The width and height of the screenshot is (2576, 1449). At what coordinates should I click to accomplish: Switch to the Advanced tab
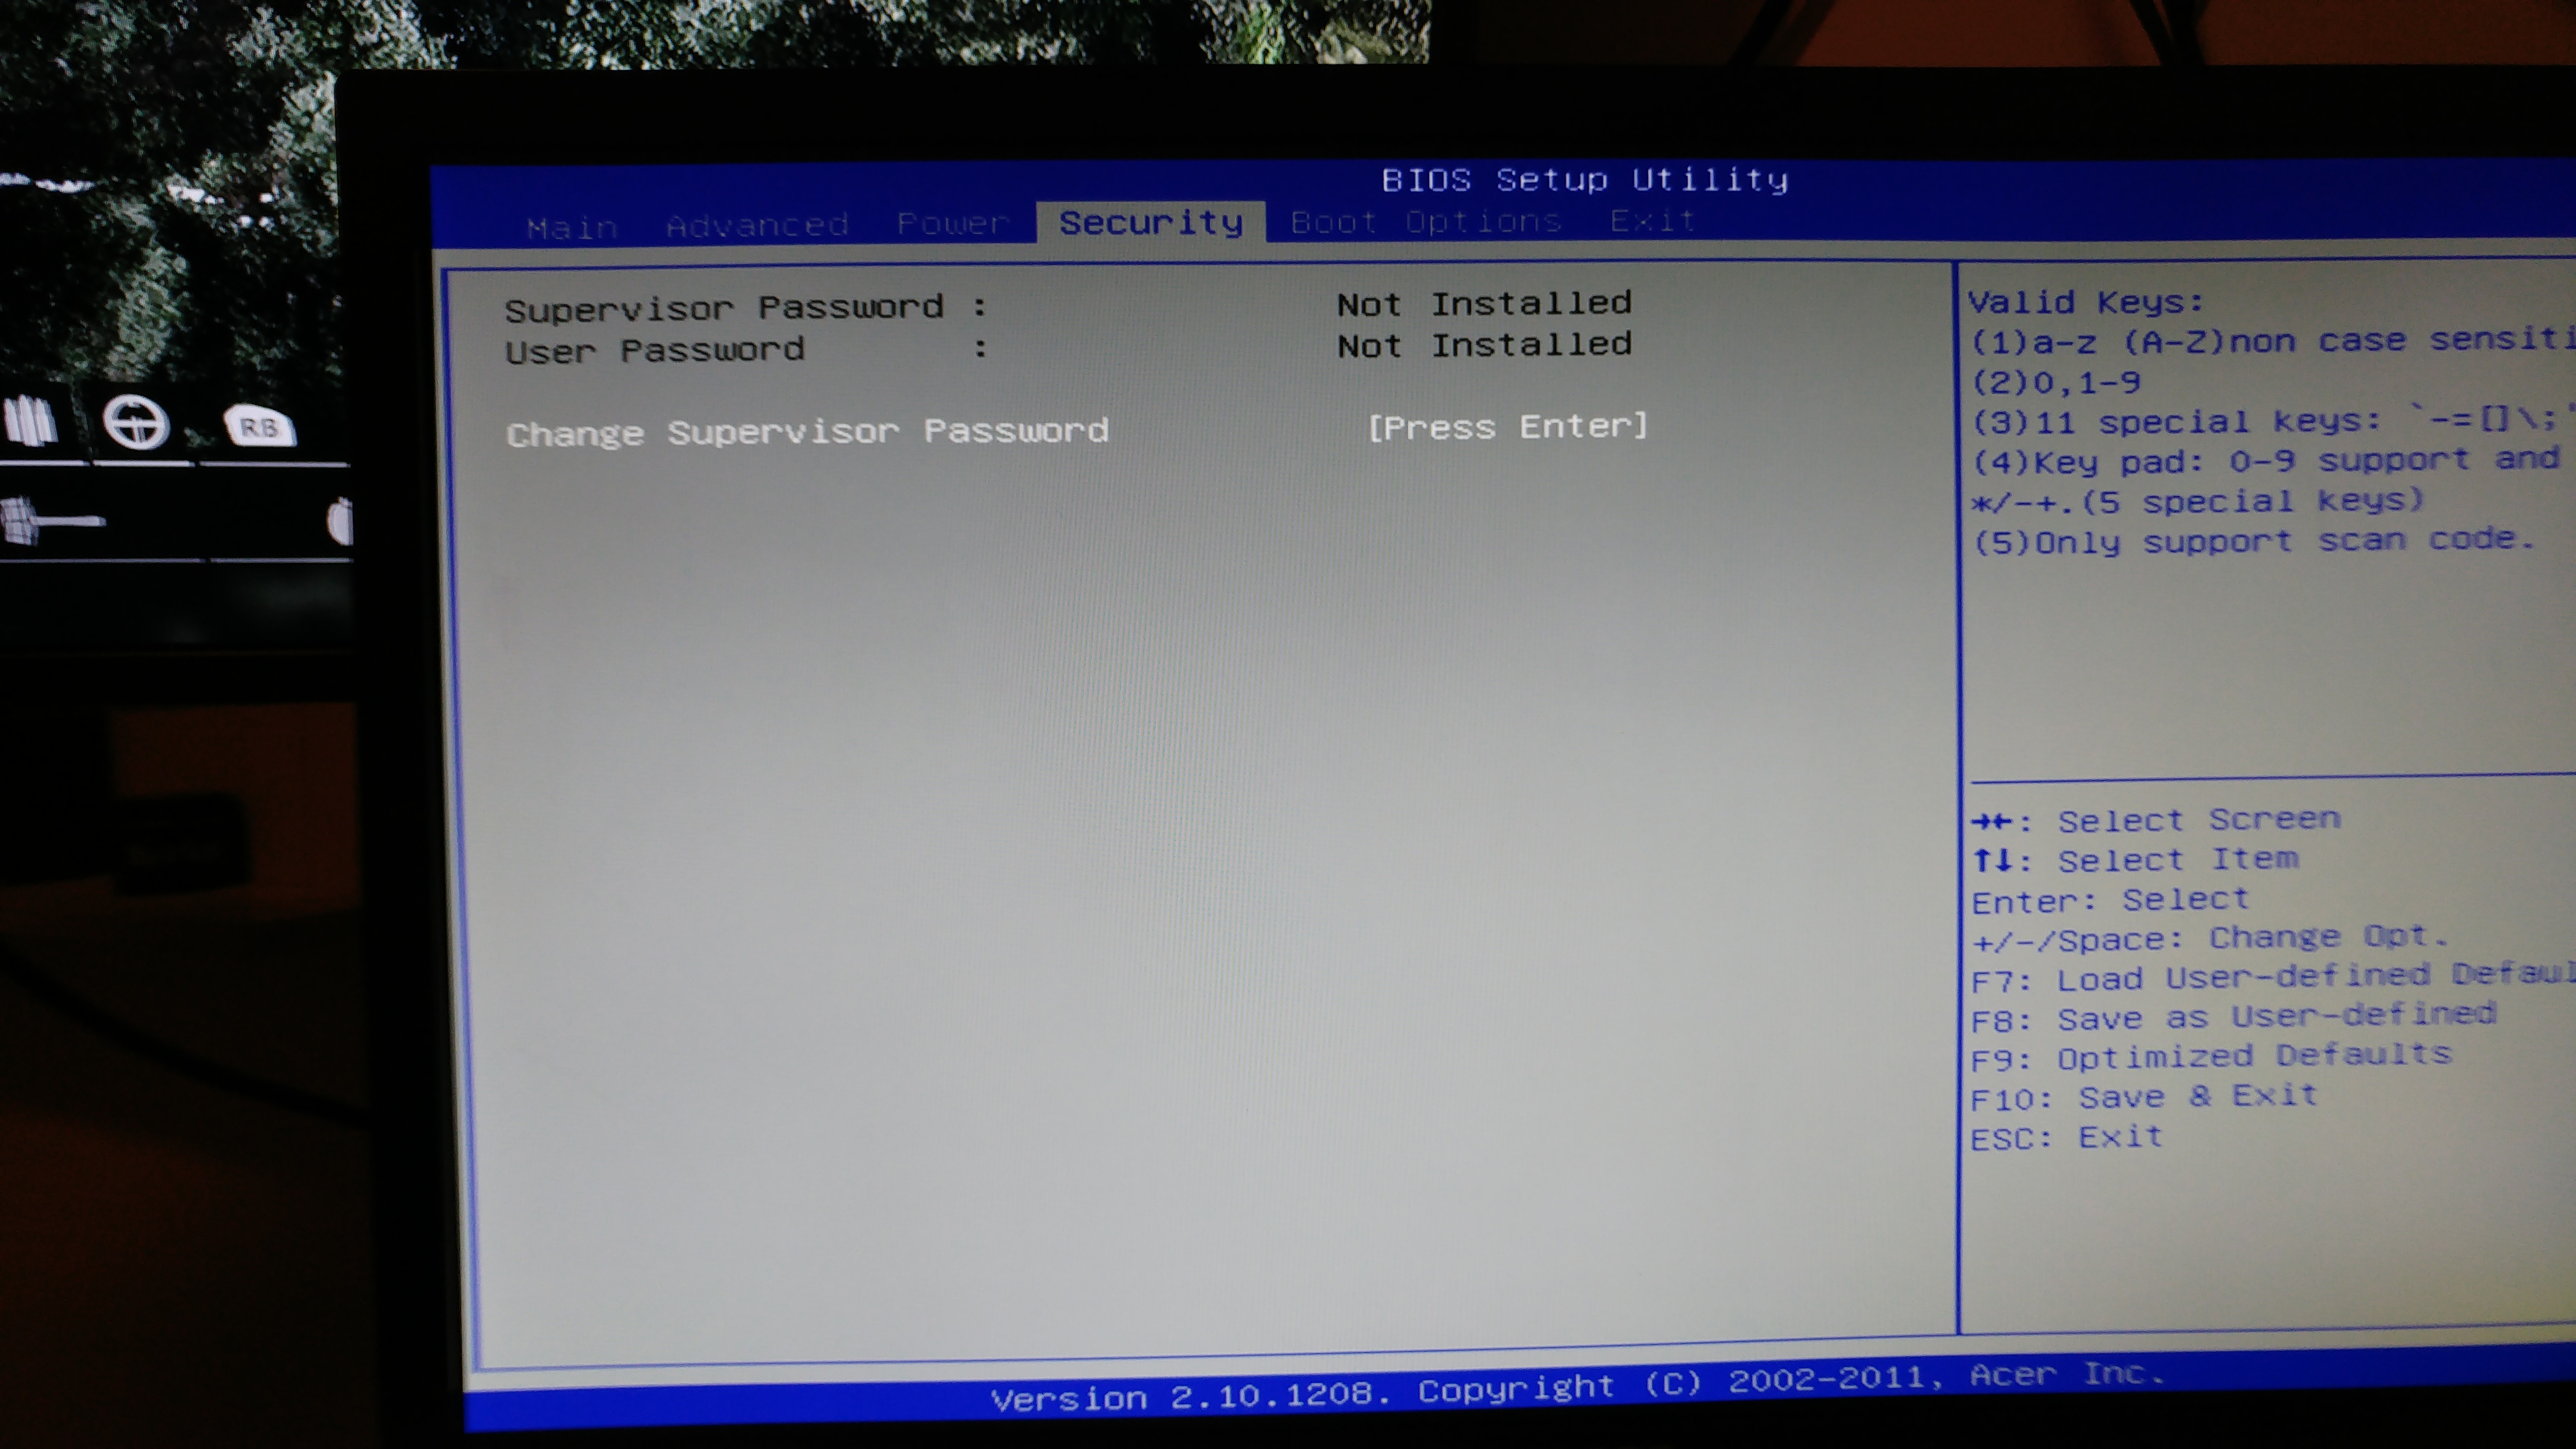click(x=757, y=225)
